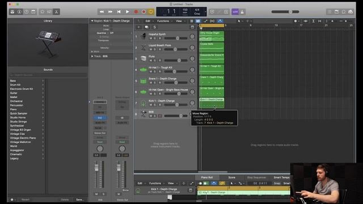Screen dimensions: 363x204
Task: Click the Stereo Out output slot in inspector
Action: point(100,133)
